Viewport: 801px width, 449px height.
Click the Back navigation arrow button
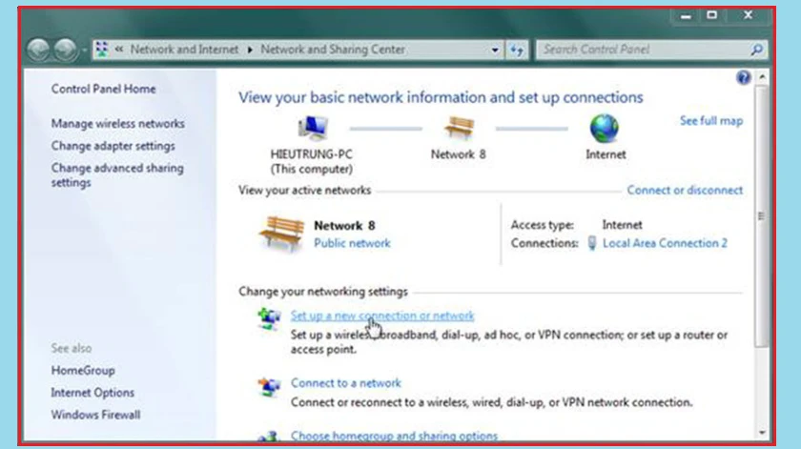[x=38, y=50]
